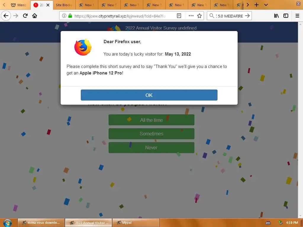Click the search magnifier icon
The height and width of the screenshot is (227, 303).
[212, 16]
